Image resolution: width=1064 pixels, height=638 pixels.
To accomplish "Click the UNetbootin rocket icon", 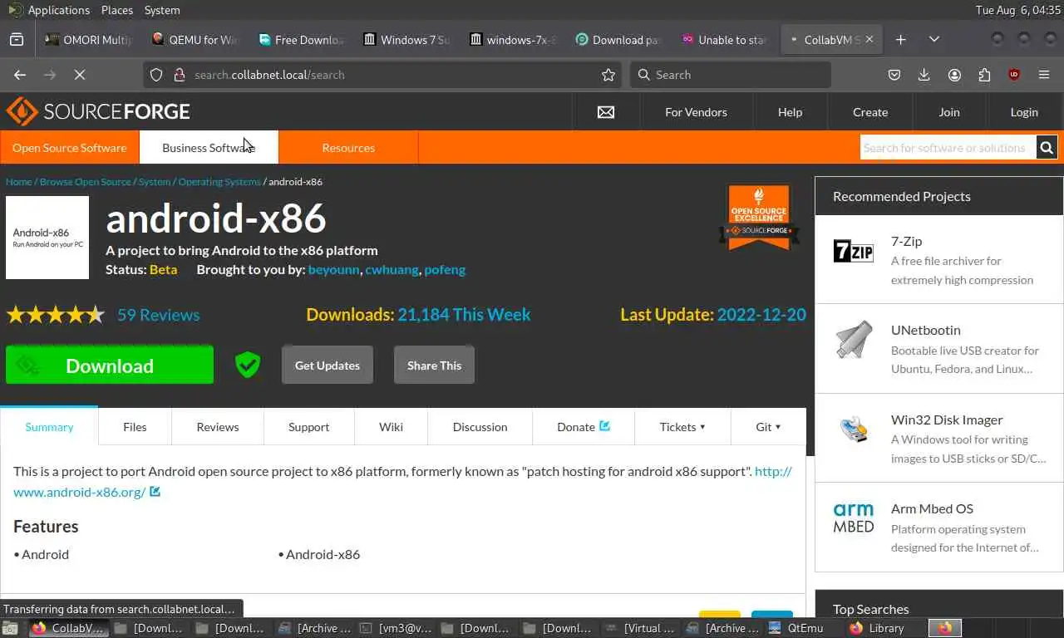I will click(x=854, y=340).
